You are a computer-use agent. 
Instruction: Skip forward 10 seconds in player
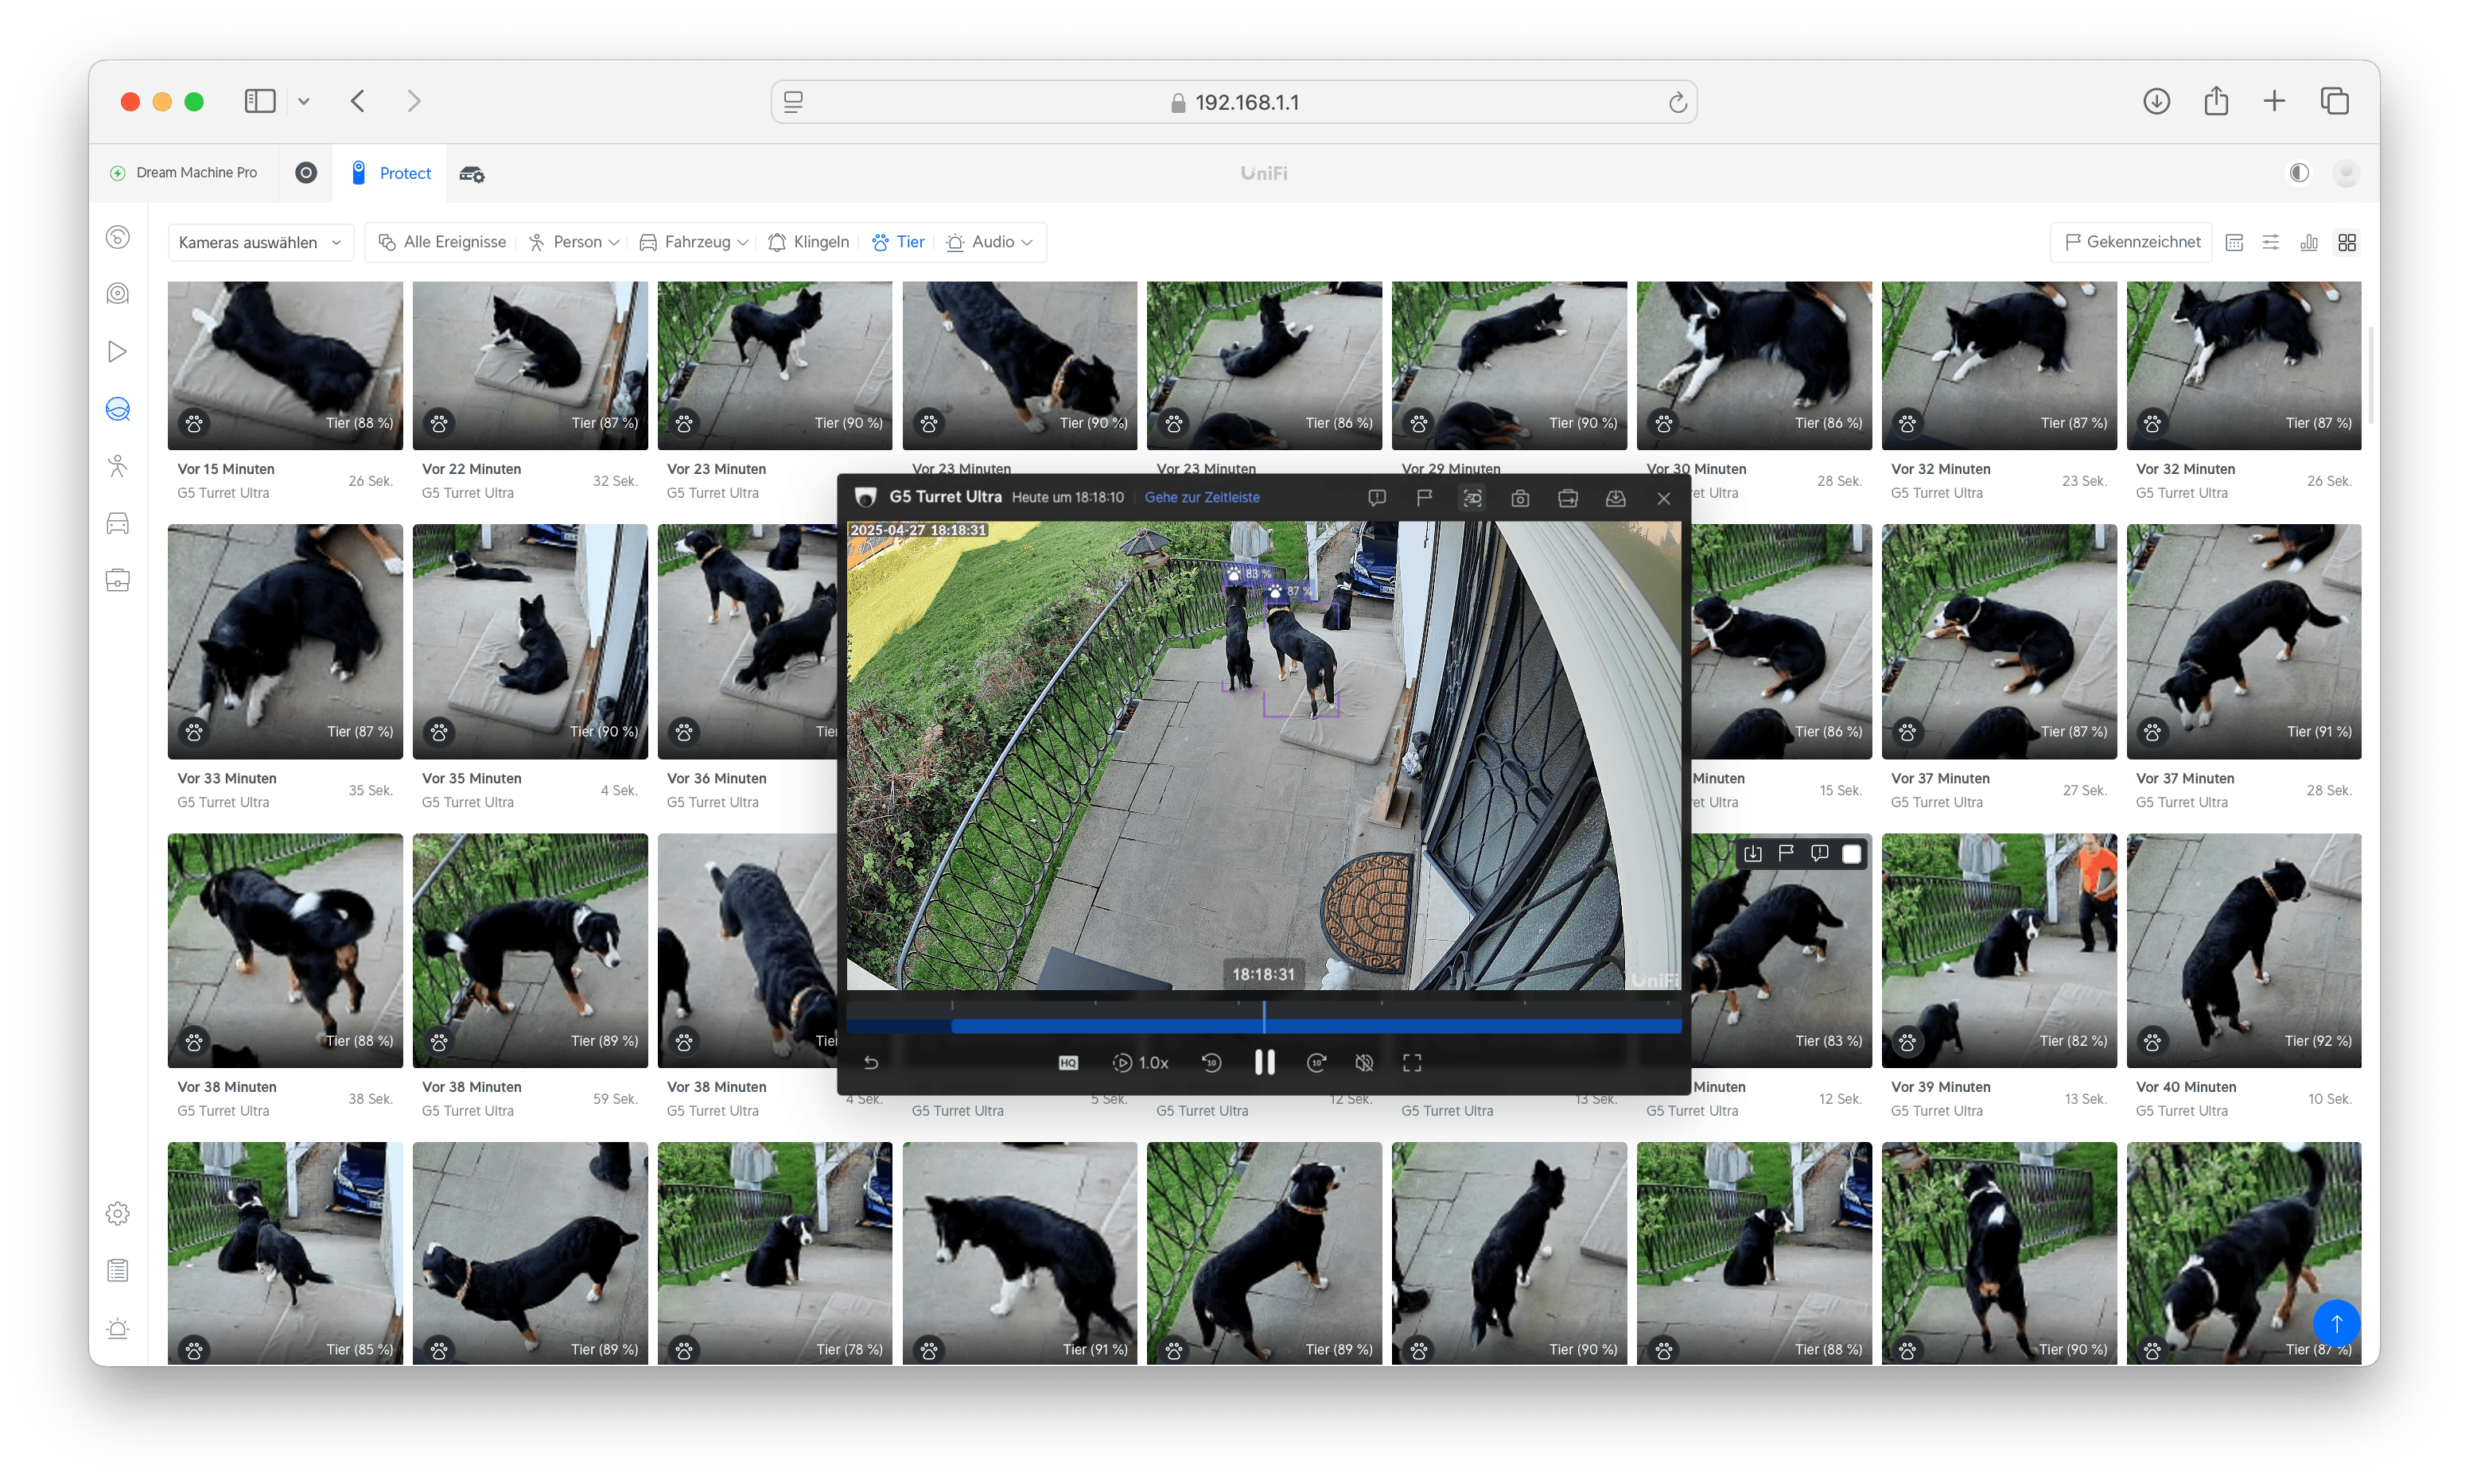[1317, 1063]
